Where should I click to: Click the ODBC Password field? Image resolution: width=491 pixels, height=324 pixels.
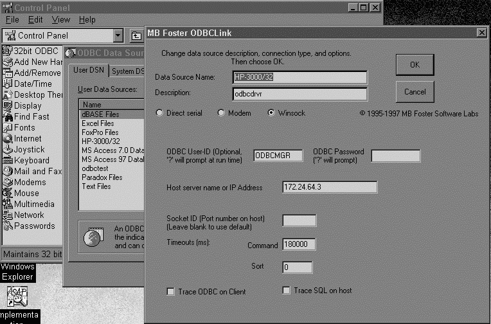pos(396,156)
